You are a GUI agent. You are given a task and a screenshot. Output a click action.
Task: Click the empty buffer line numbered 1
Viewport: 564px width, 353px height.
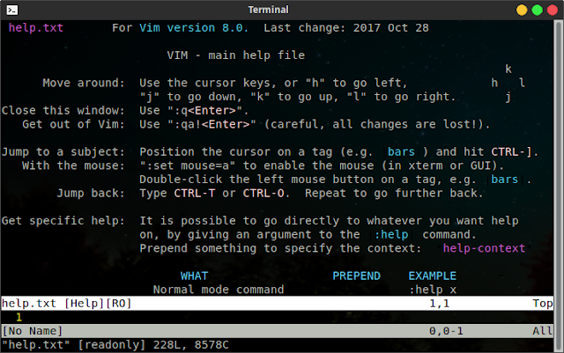point(19,317)
